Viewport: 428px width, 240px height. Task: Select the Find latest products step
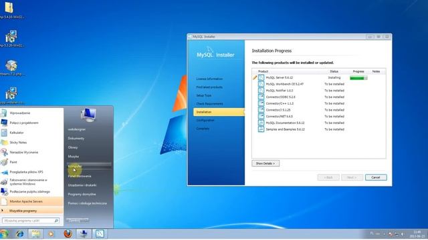[209, 87]
